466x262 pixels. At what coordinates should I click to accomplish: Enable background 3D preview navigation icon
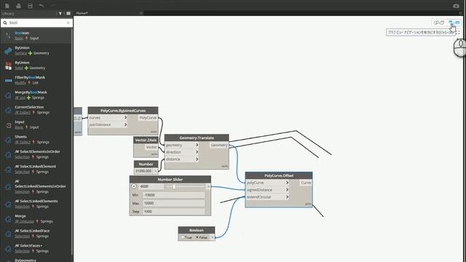tap(438, 23)
